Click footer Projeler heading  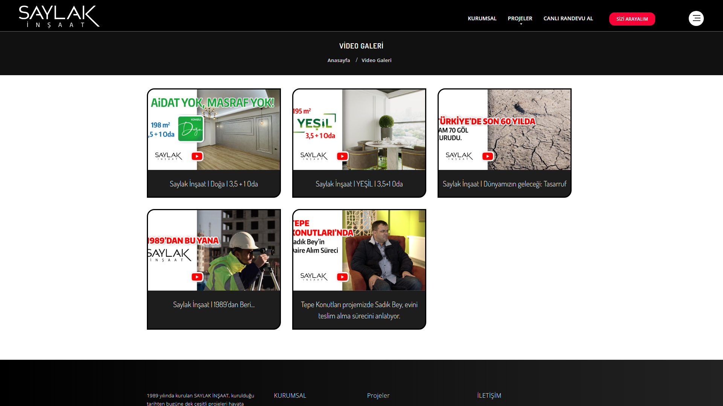(378, 395)
